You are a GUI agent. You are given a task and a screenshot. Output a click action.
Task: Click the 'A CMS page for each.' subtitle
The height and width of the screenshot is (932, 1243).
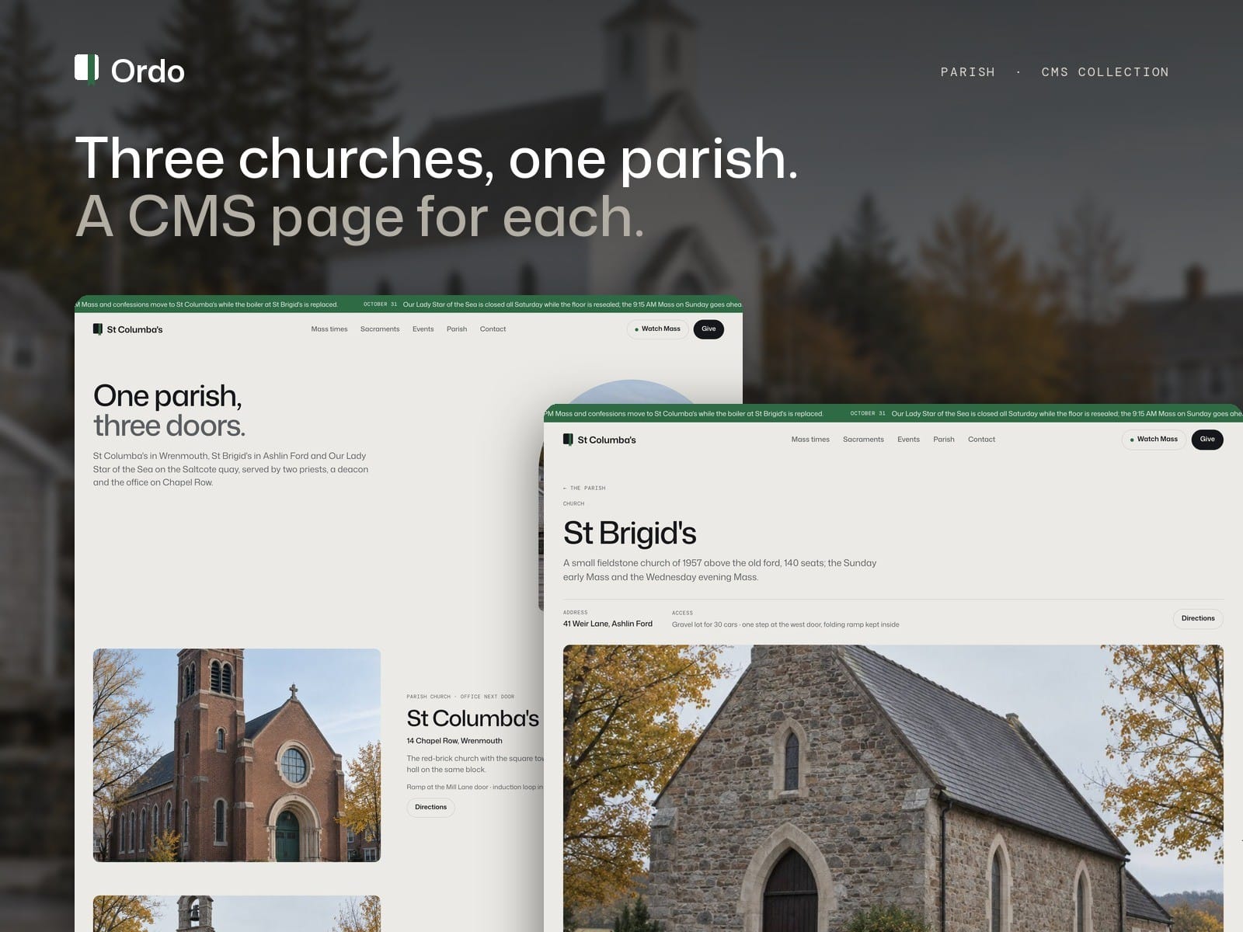(360, 216)
